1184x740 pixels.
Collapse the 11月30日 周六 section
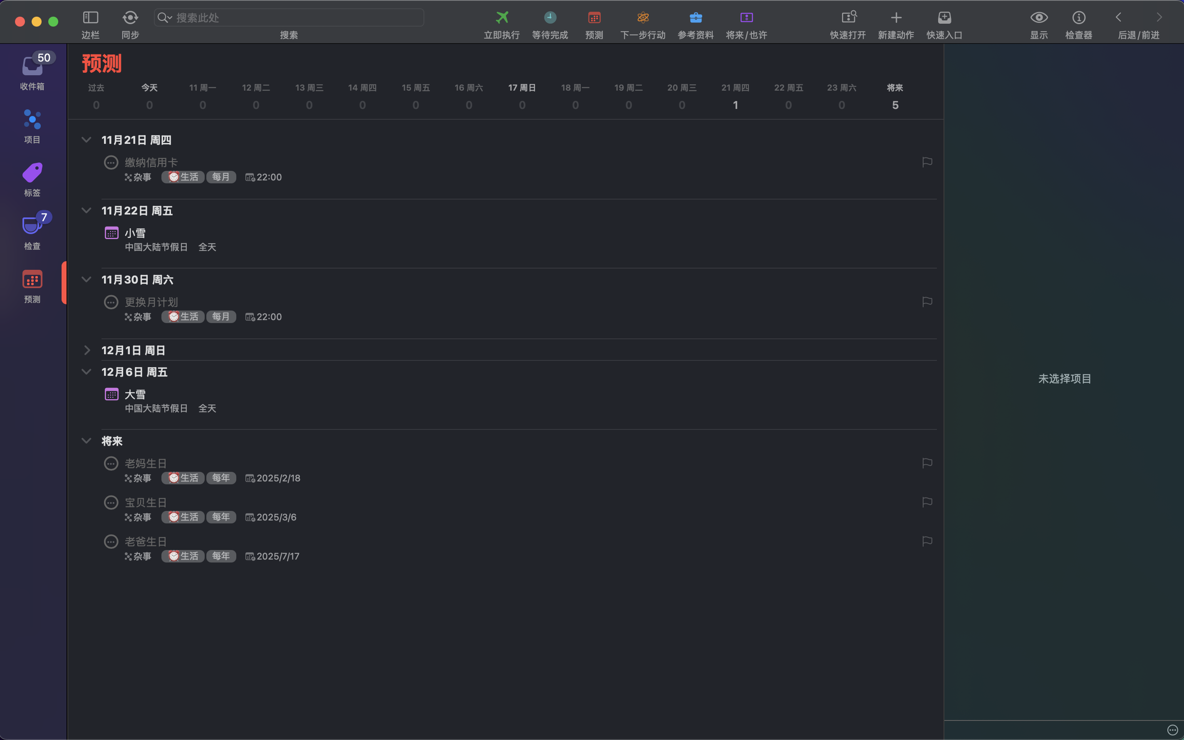[86, 279]
